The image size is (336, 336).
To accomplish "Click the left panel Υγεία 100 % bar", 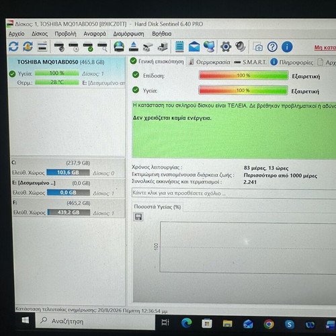I will 57,73.
